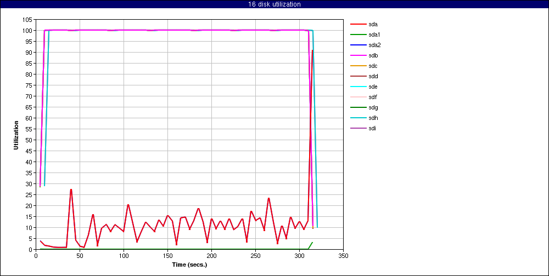Image resolution: width=549 pixels, height=276 pixels.
Task: Select the sdg legend label
Action: point(373,107)
